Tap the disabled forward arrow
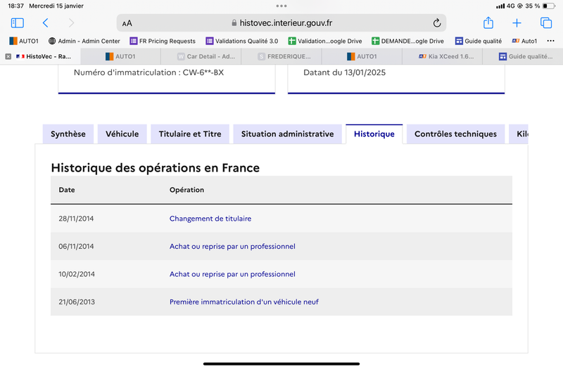 click(x=71, y=23)
